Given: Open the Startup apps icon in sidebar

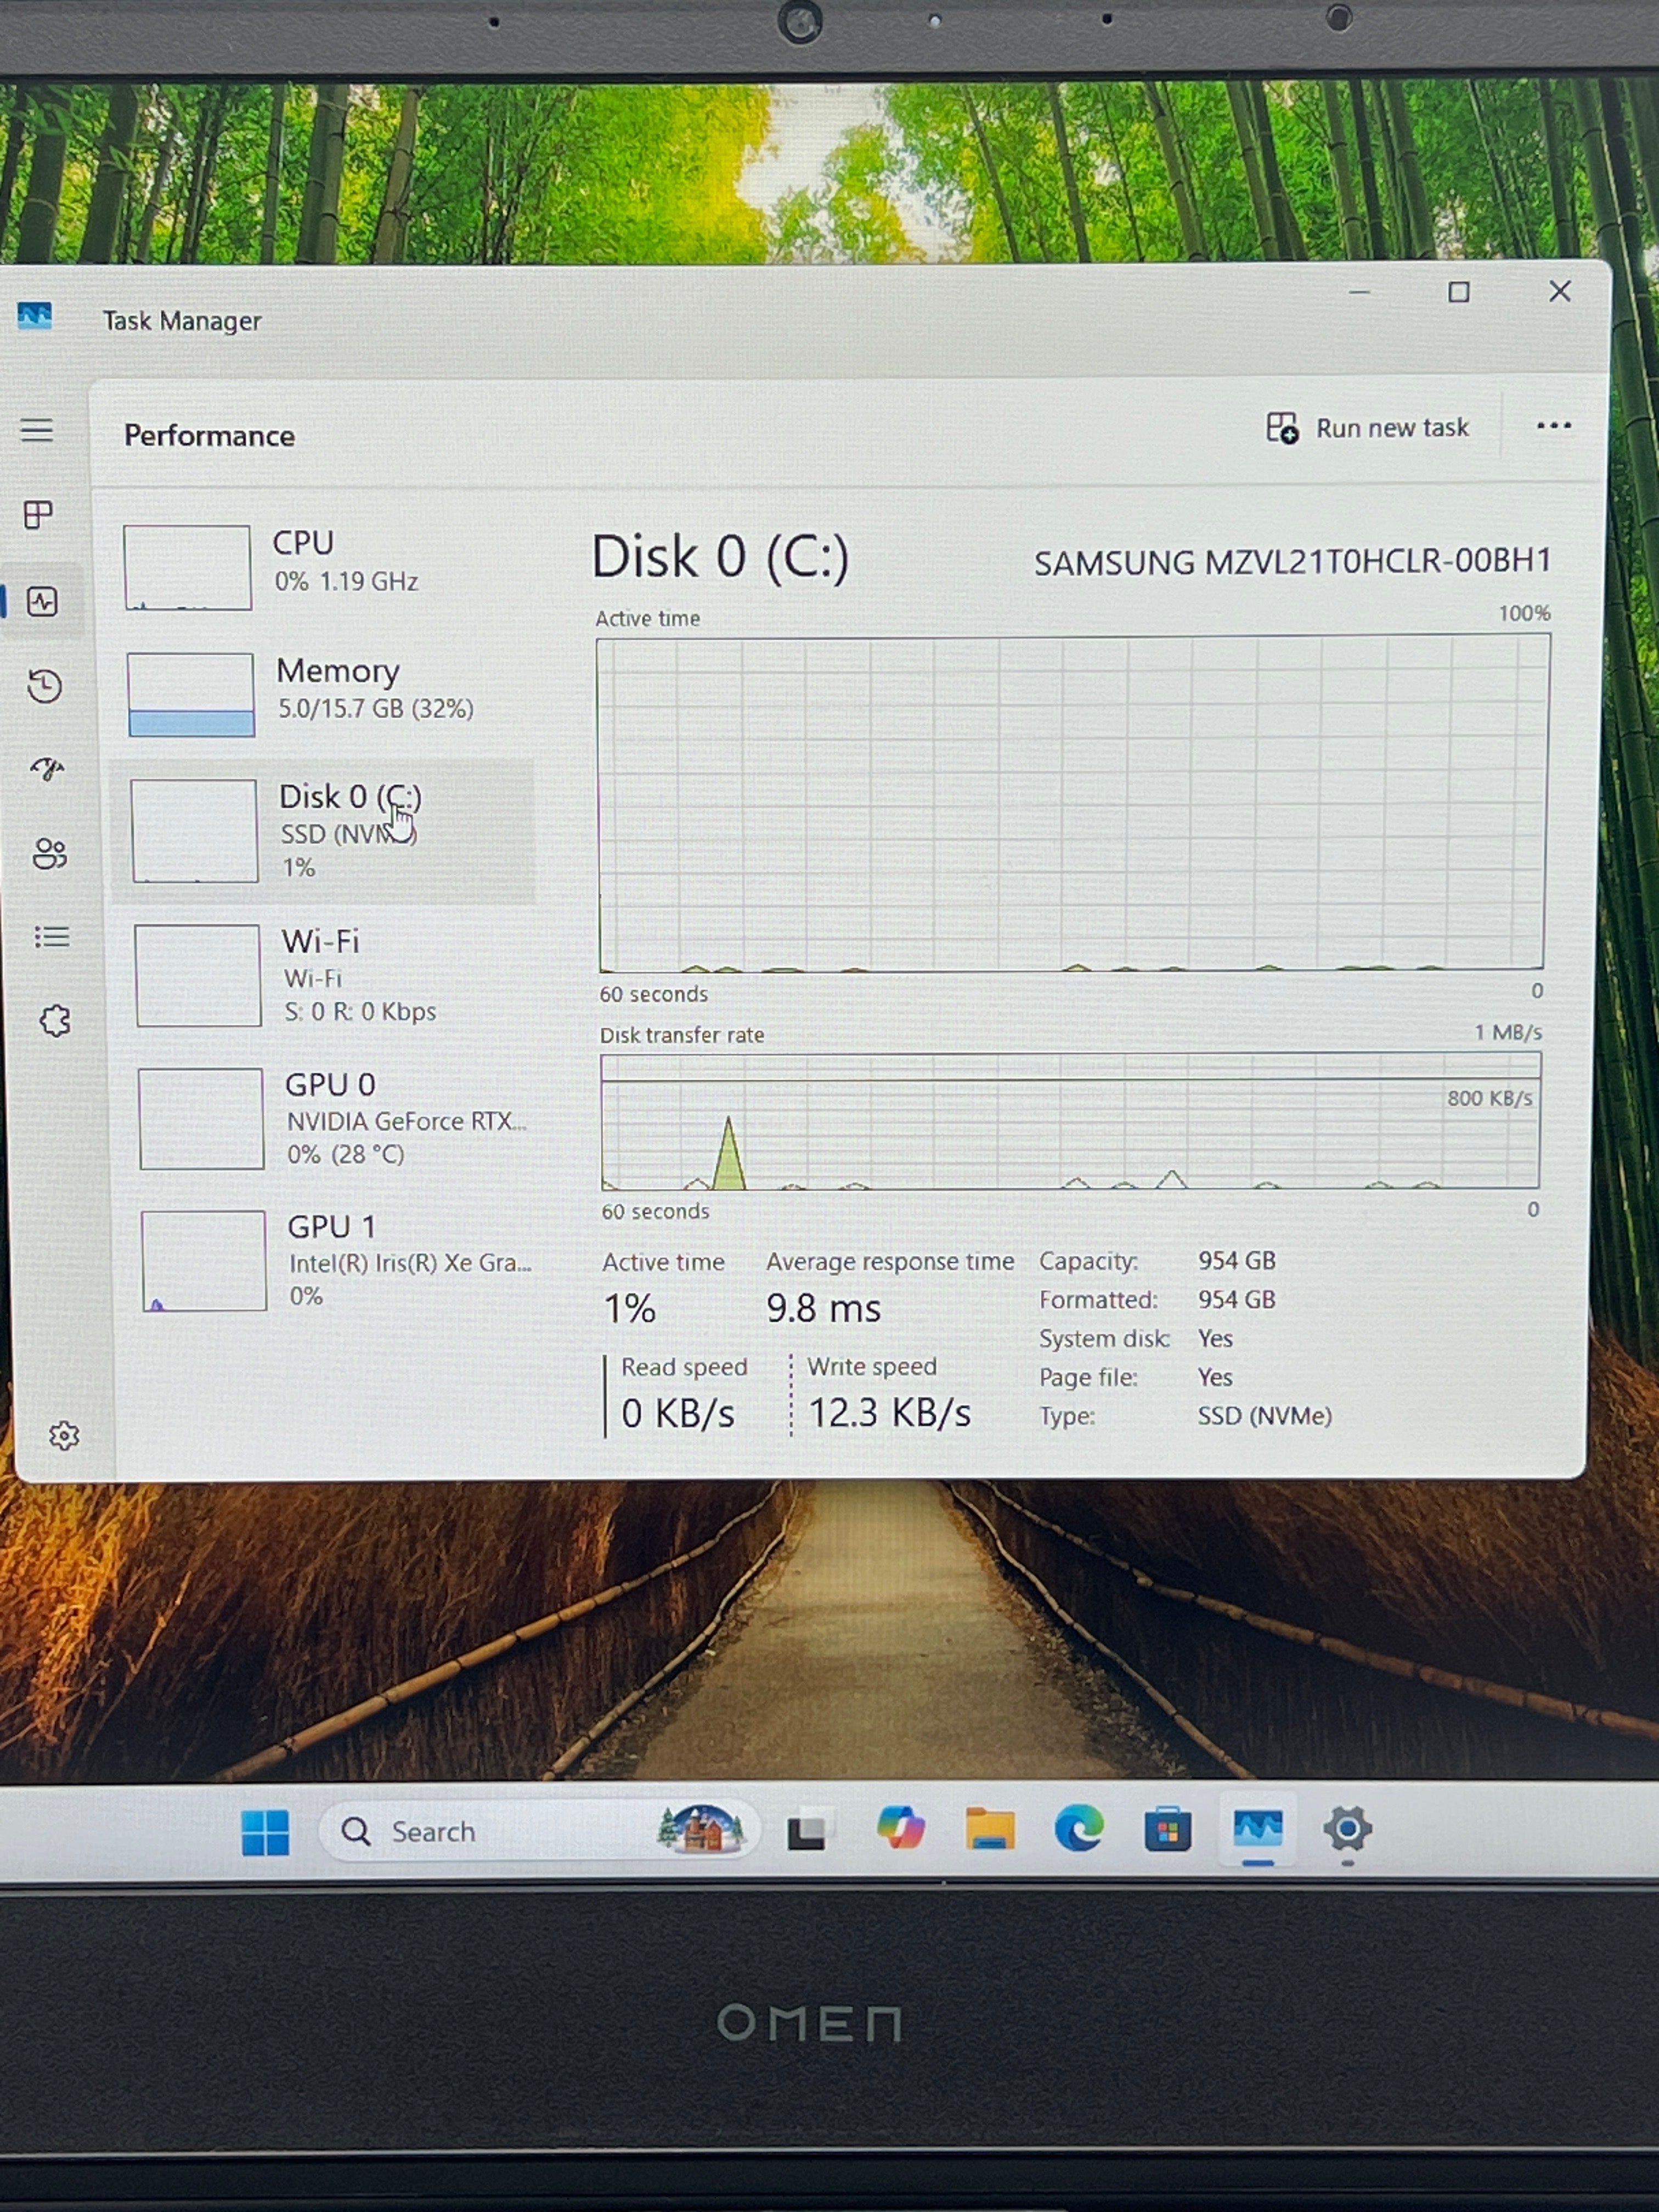Looking at the screenshot, I should point(47,769).
